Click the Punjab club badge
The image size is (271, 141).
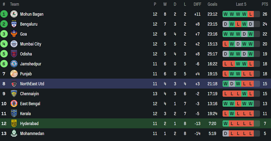[14, 74]
